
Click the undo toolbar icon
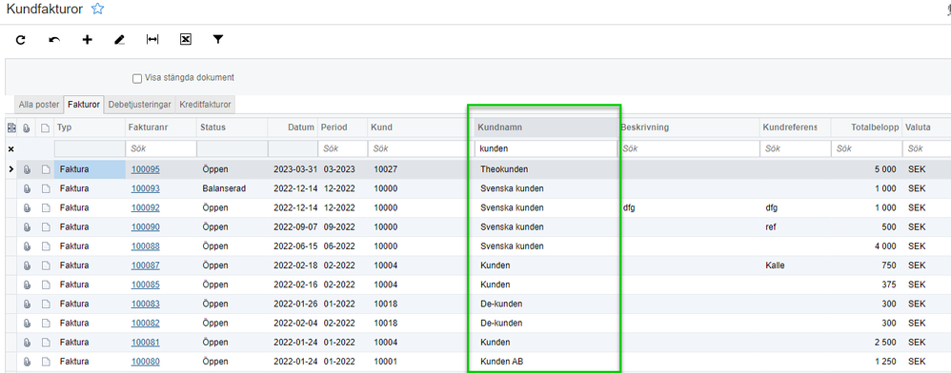pos(54,39)
